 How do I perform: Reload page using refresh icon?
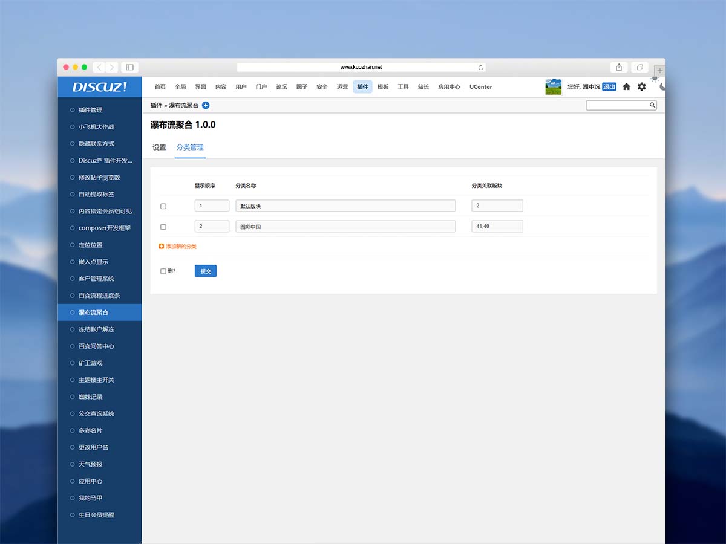tap(481, 67)
